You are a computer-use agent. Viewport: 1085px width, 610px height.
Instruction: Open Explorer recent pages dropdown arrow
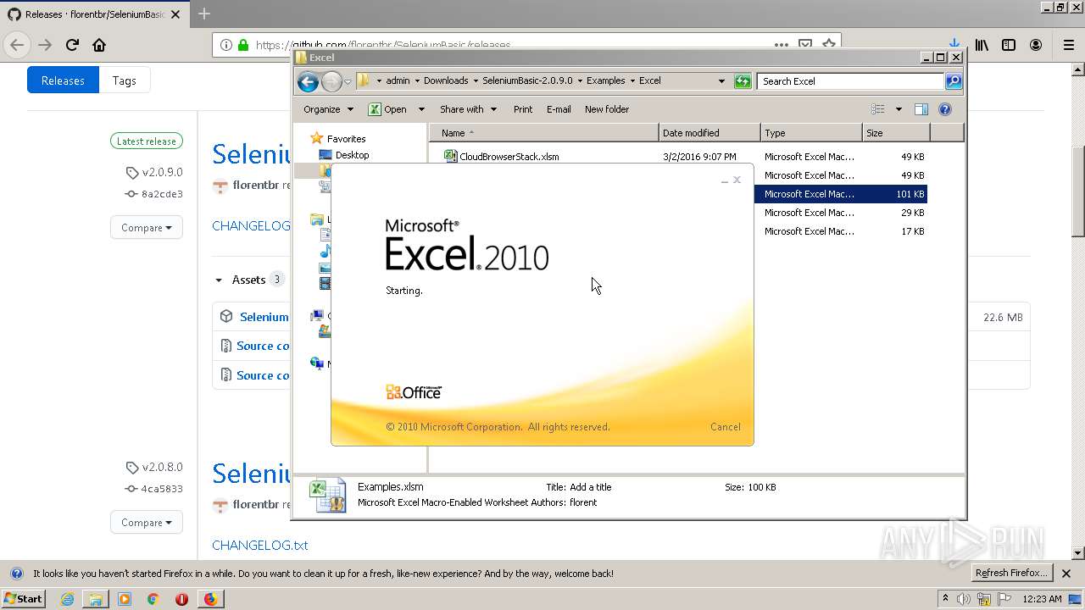[348, 81]
